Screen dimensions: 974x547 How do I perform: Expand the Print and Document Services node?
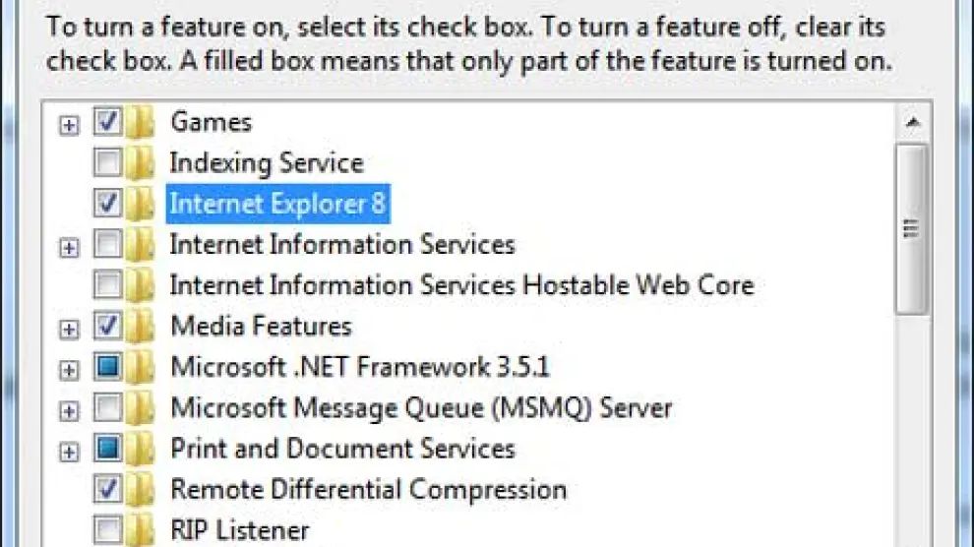(x=68, y=452)
